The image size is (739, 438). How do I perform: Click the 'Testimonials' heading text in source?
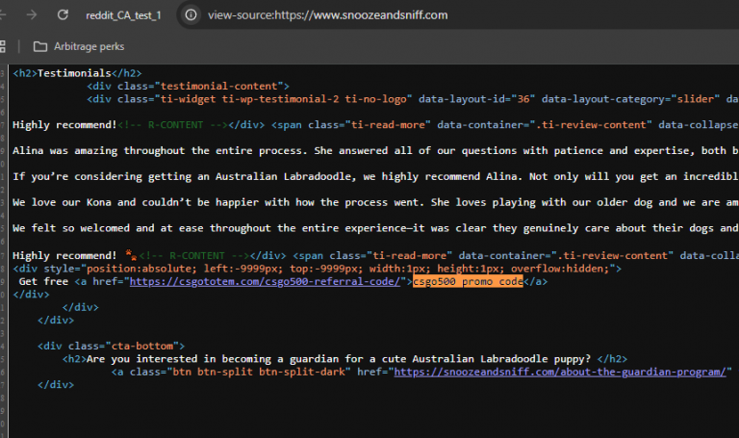tap(74, 73)
